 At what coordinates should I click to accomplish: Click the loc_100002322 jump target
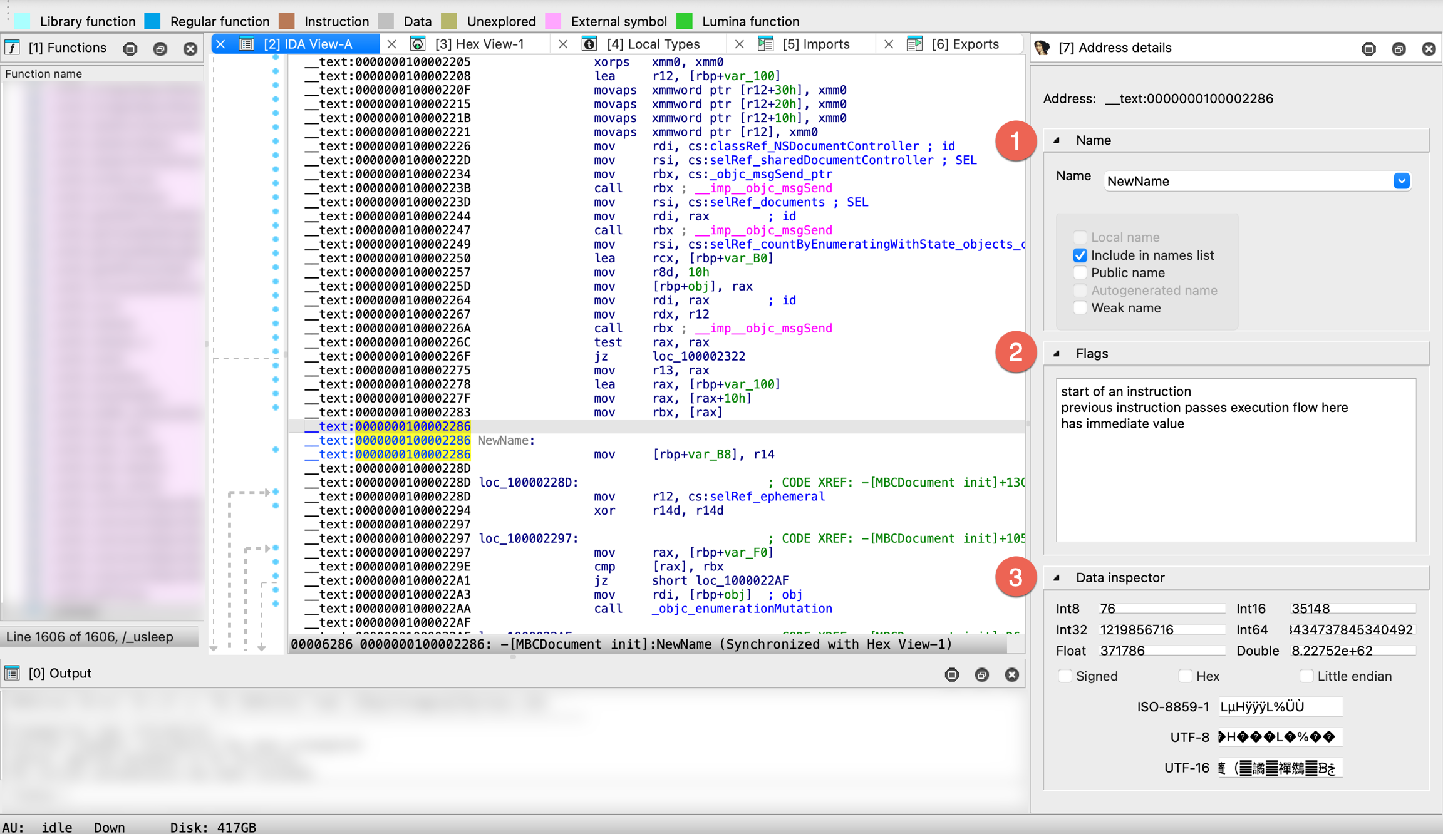click(x=698, y=356)
